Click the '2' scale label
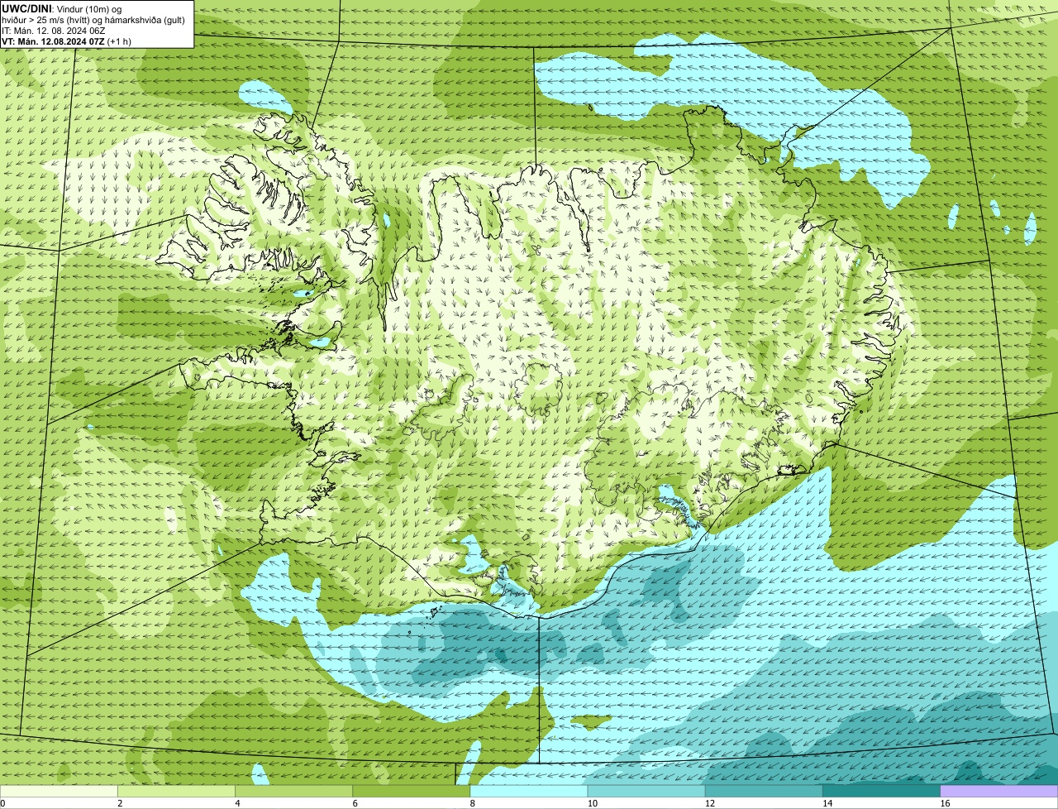The width and height of the screenshot is (1058, 809). [120, 803]
